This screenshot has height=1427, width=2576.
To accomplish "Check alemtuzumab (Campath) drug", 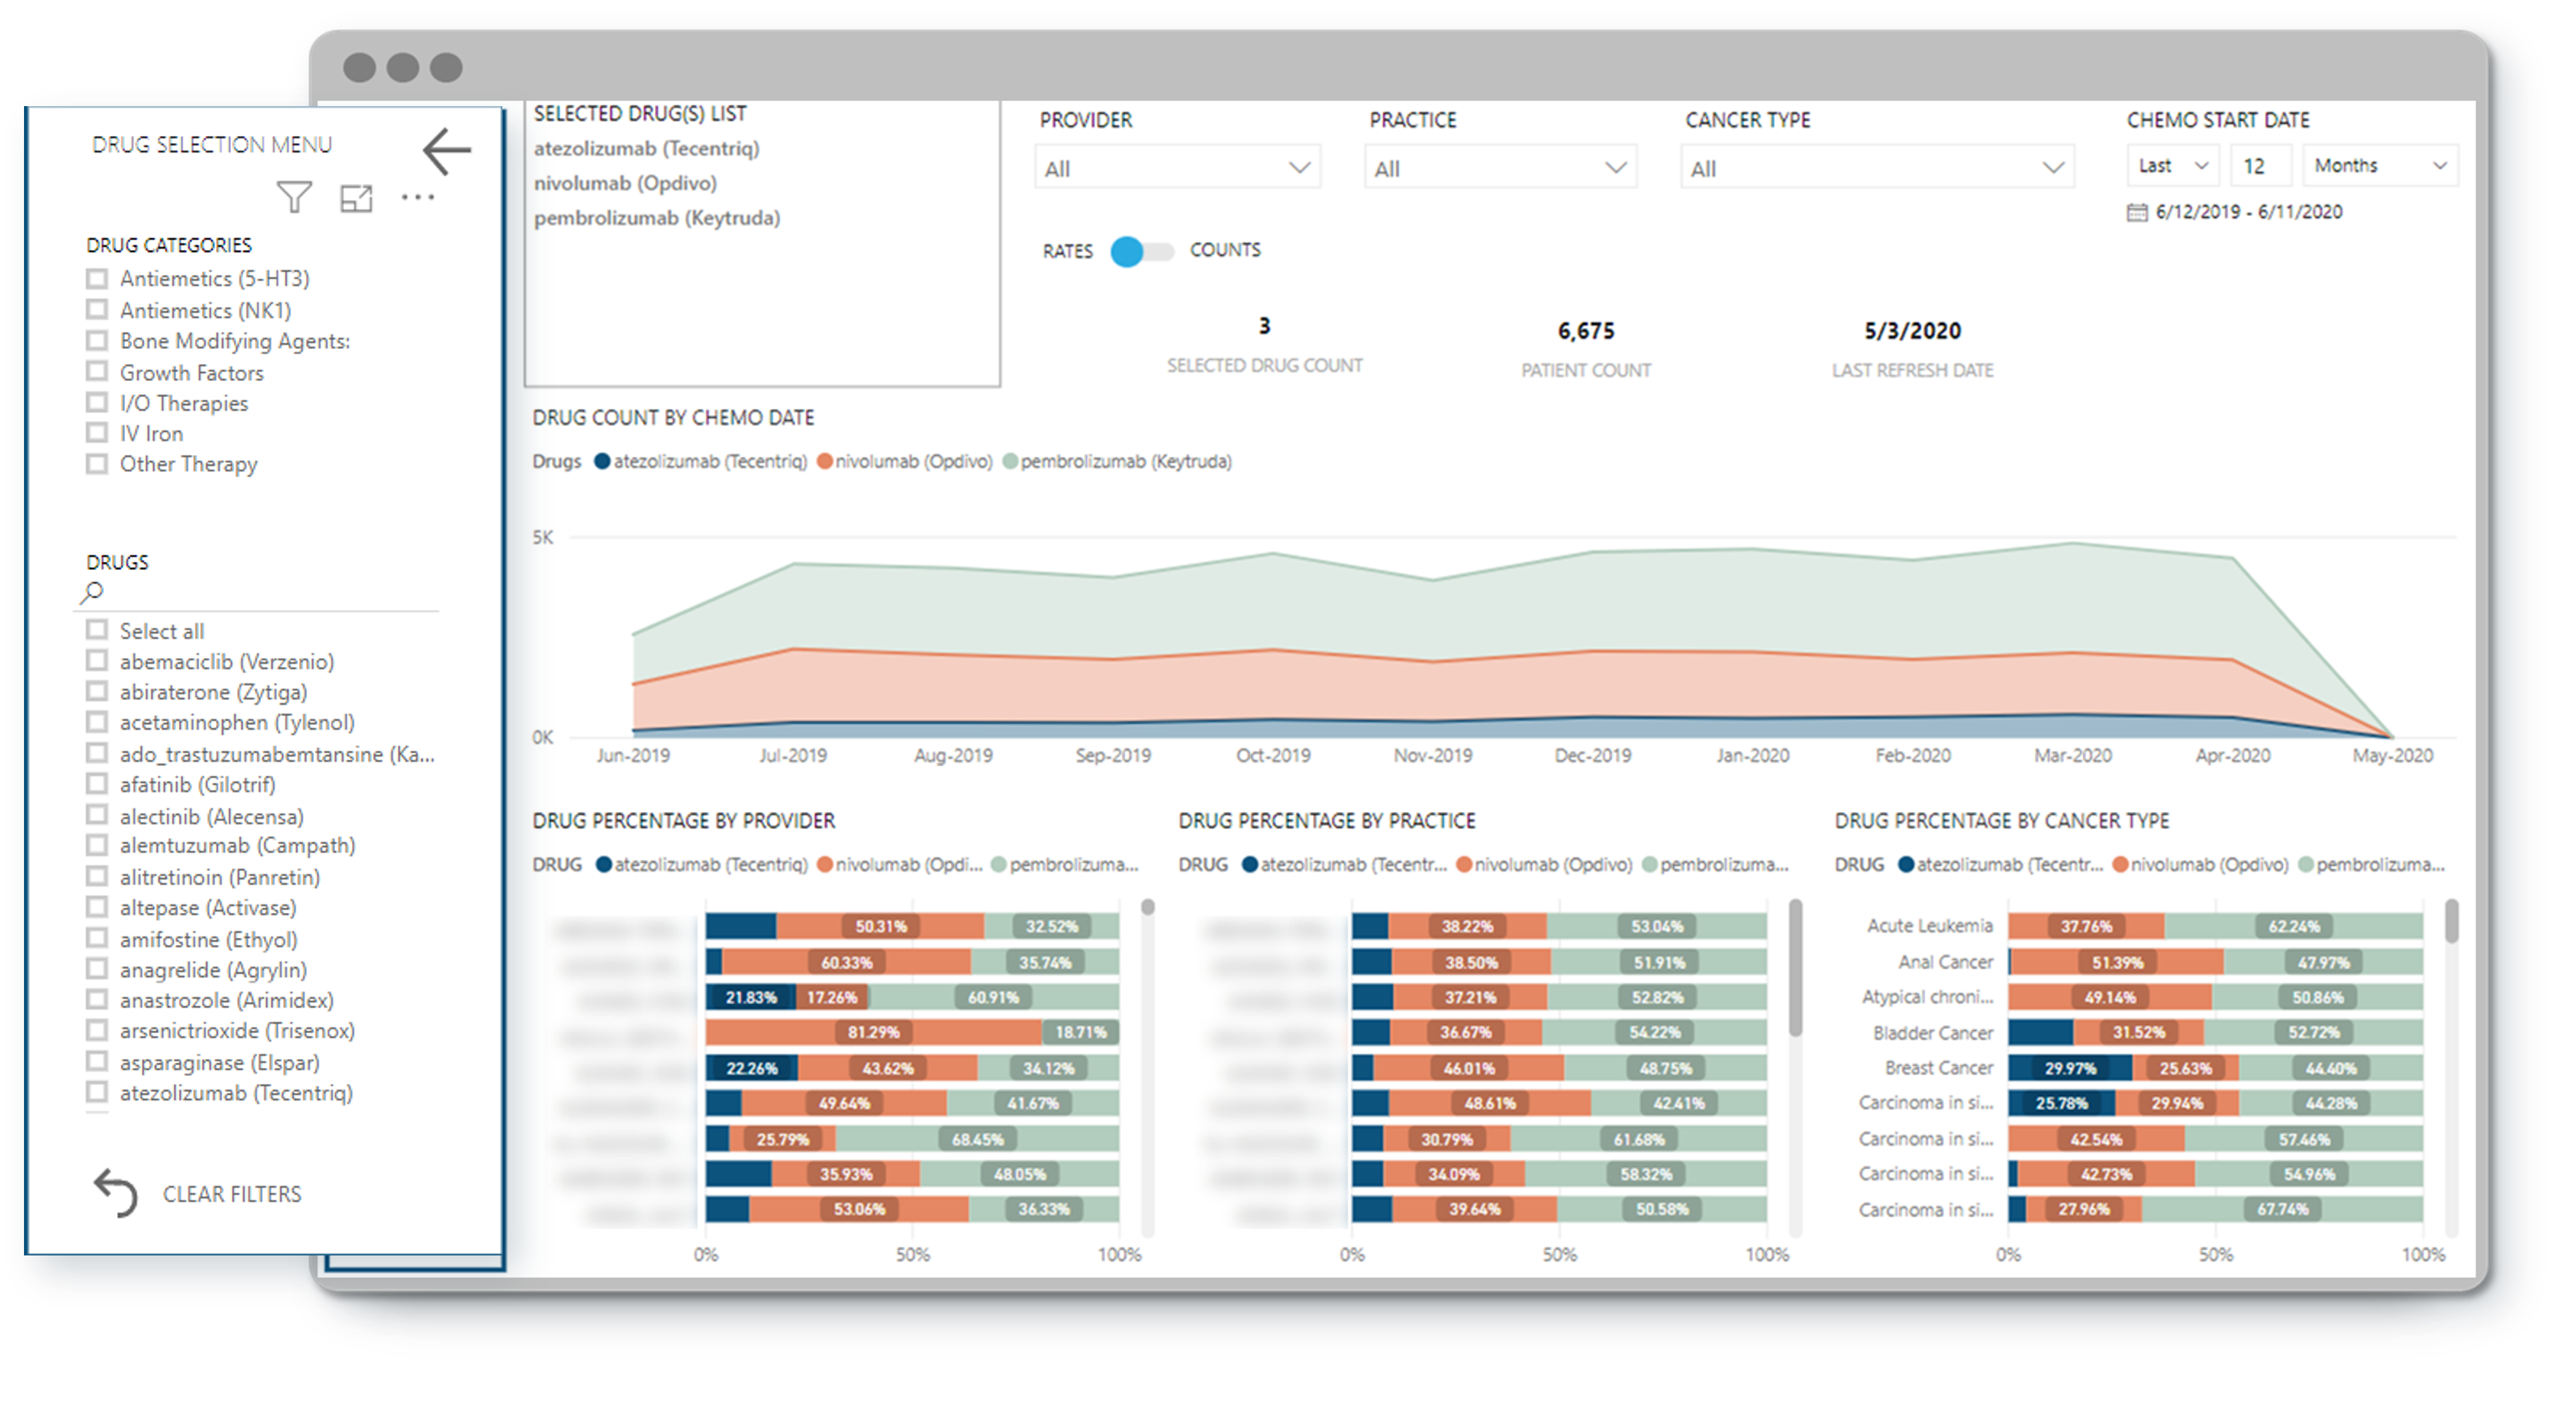I will click(x=97, y=845).
